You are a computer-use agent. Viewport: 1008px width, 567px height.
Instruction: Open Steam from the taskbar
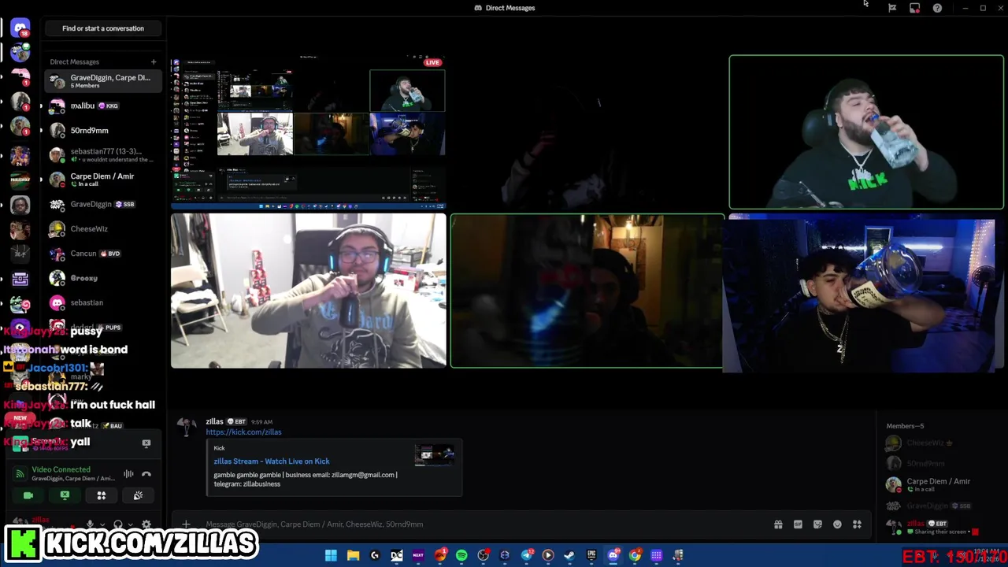569,555
